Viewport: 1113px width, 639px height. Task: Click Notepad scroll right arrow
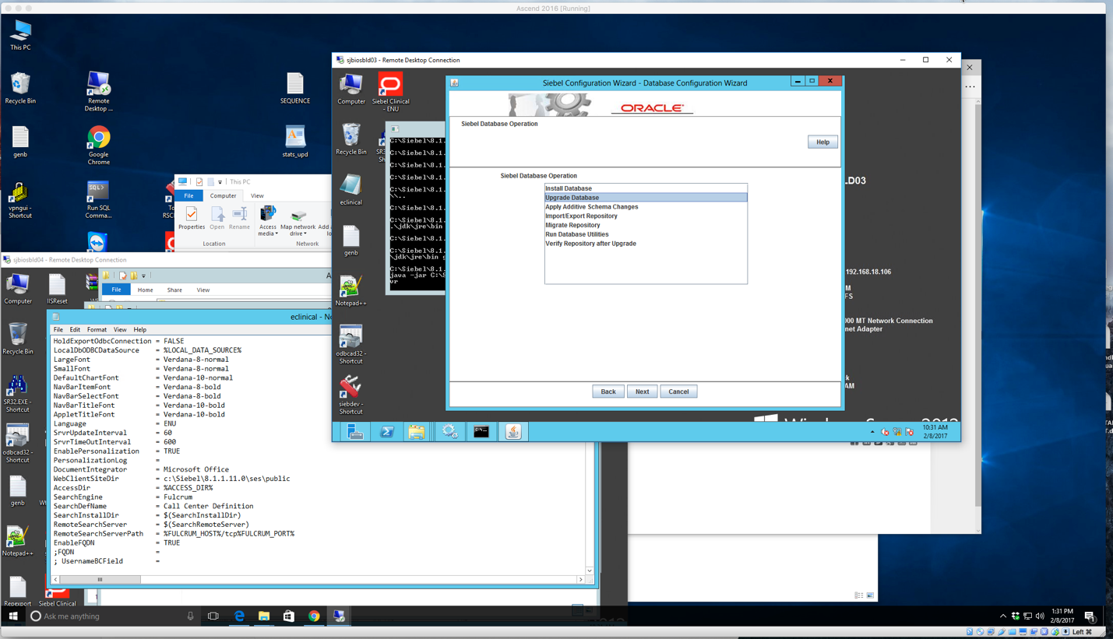click(x=580, y=579)
